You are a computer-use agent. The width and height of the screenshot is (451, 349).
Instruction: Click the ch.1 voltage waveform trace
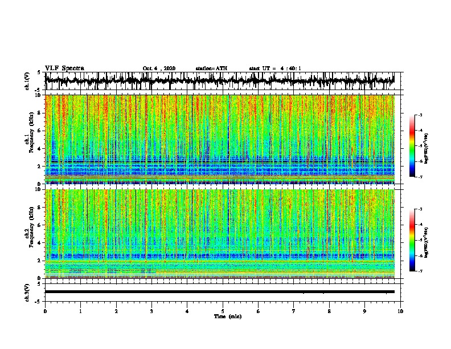click(x=219, y=80)
